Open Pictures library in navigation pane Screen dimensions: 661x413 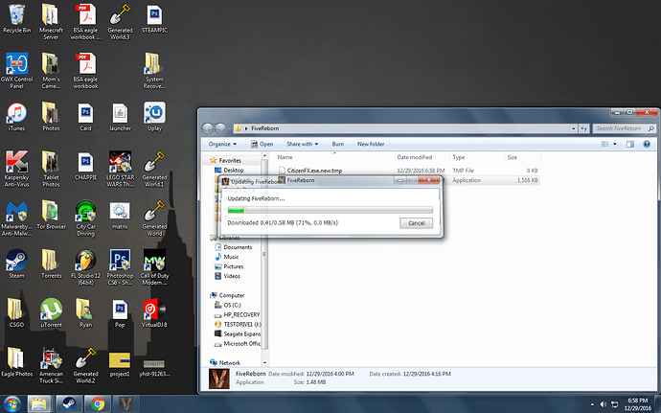tap(229, 266)
